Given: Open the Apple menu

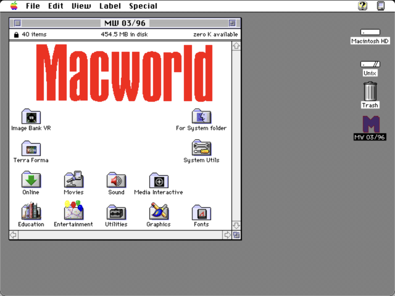Looking at the screenshot, I should (14, 6).
